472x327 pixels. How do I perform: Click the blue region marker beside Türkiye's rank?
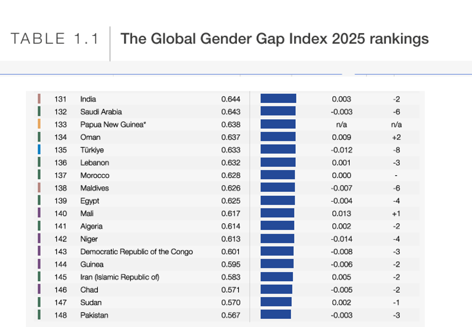tap(39, 150)
